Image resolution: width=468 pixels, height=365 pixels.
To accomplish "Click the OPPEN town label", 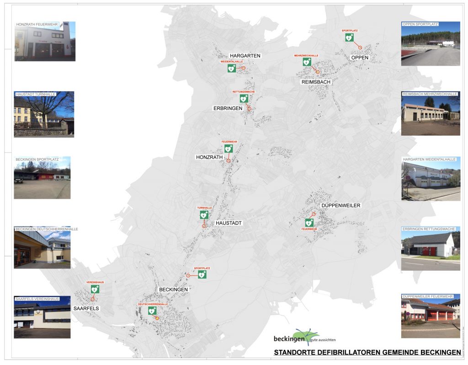I will (360, 58).
